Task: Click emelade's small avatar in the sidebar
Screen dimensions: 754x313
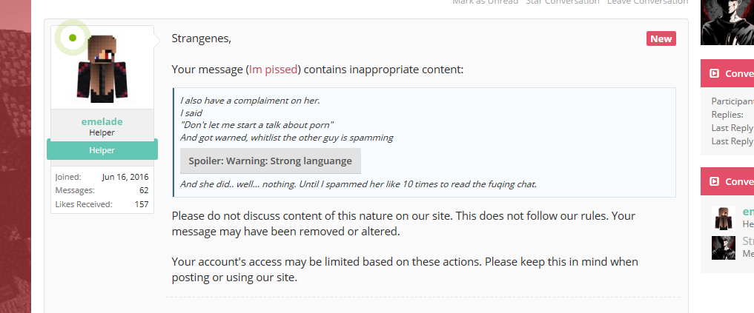Action: [x=723, y=218]
